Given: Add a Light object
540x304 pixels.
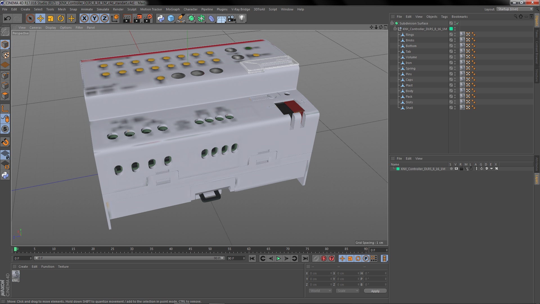Looking at the screenshot, I should (242, 19).
